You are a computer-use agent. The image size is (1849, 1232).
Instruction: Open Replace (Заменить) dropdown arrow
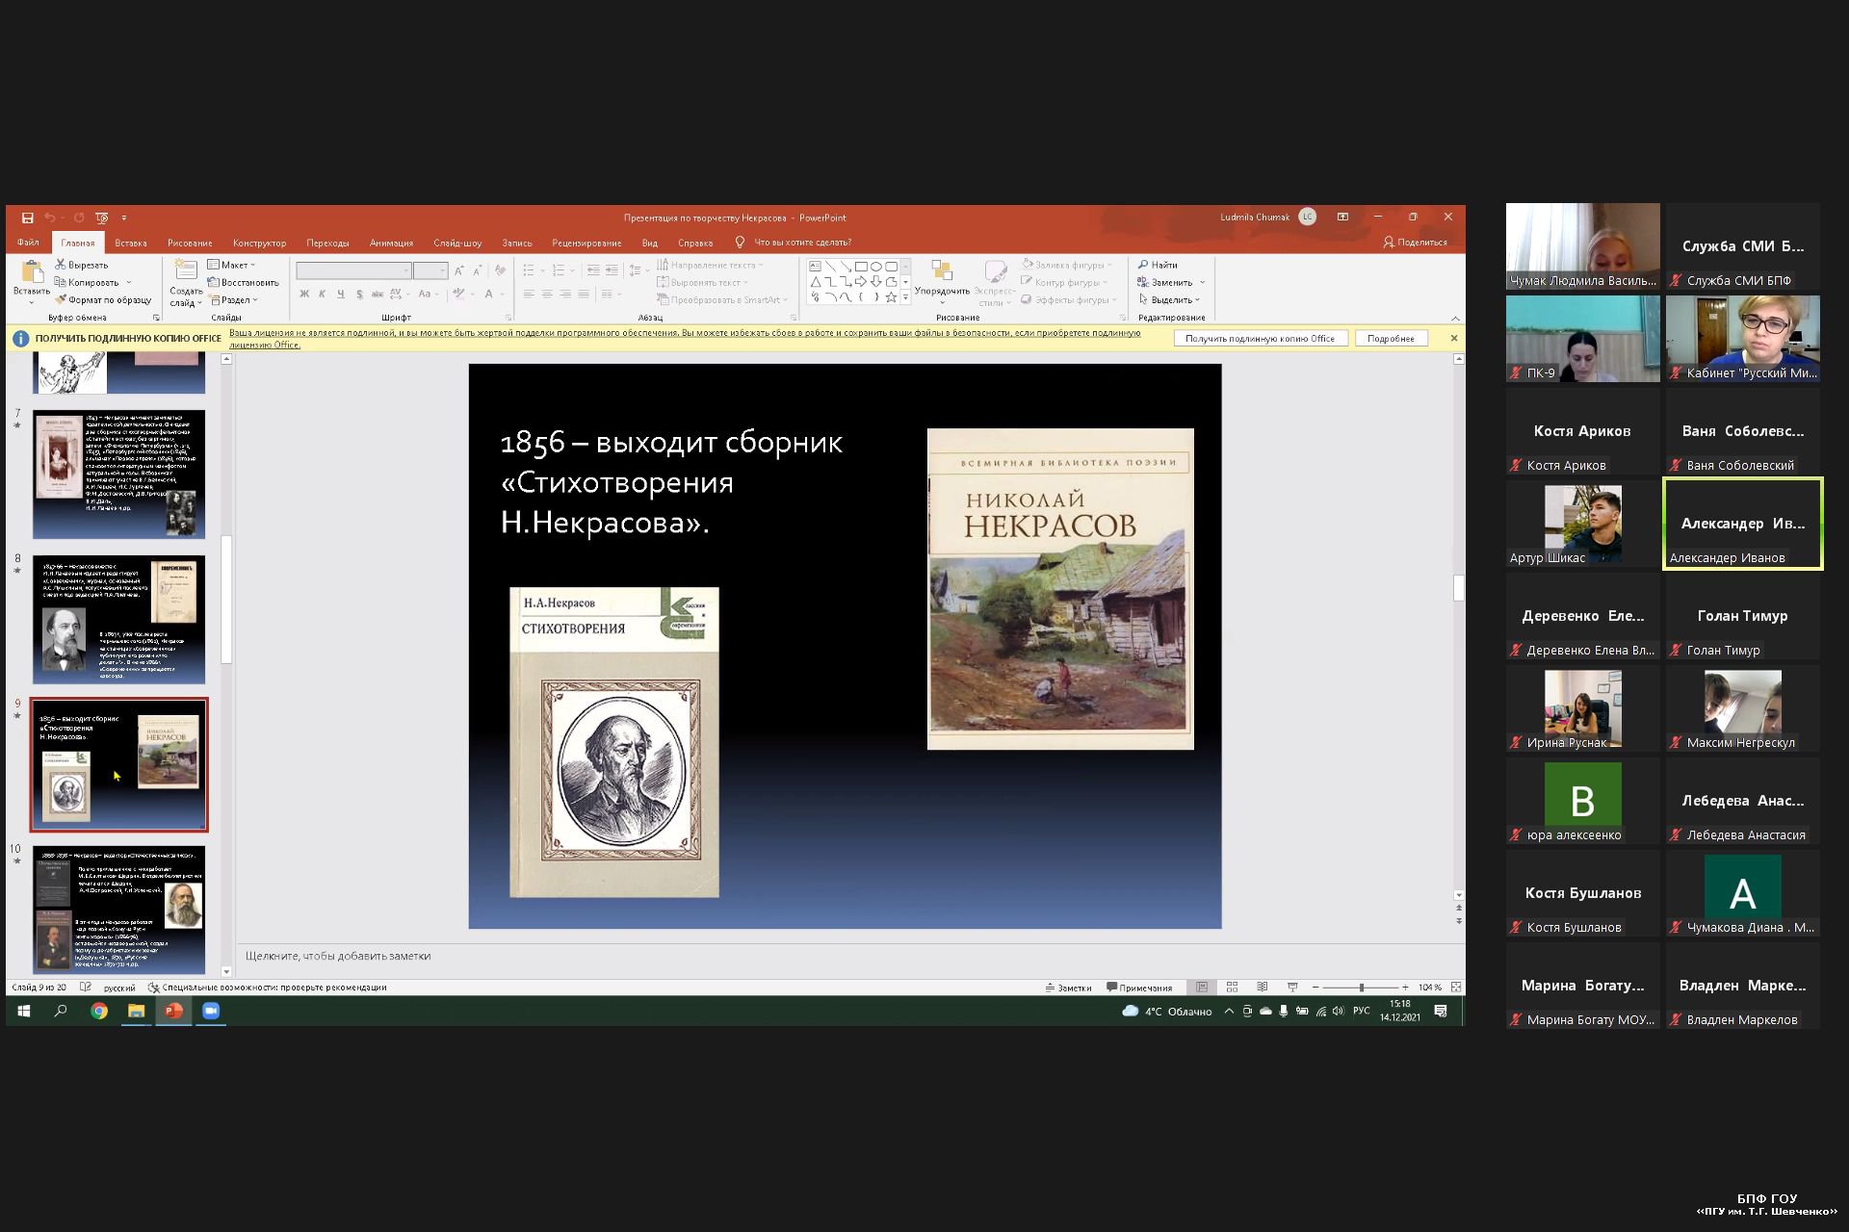tap(1203, 282)
